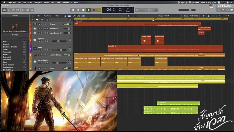Click the grid view icon
The width and height of the screenshot is (234, 132).
(x=65, y=16)
